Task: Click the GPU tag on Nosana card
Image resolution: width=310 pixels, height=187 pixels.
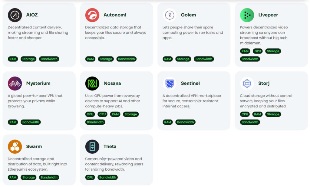Action: tap(90, 114)
